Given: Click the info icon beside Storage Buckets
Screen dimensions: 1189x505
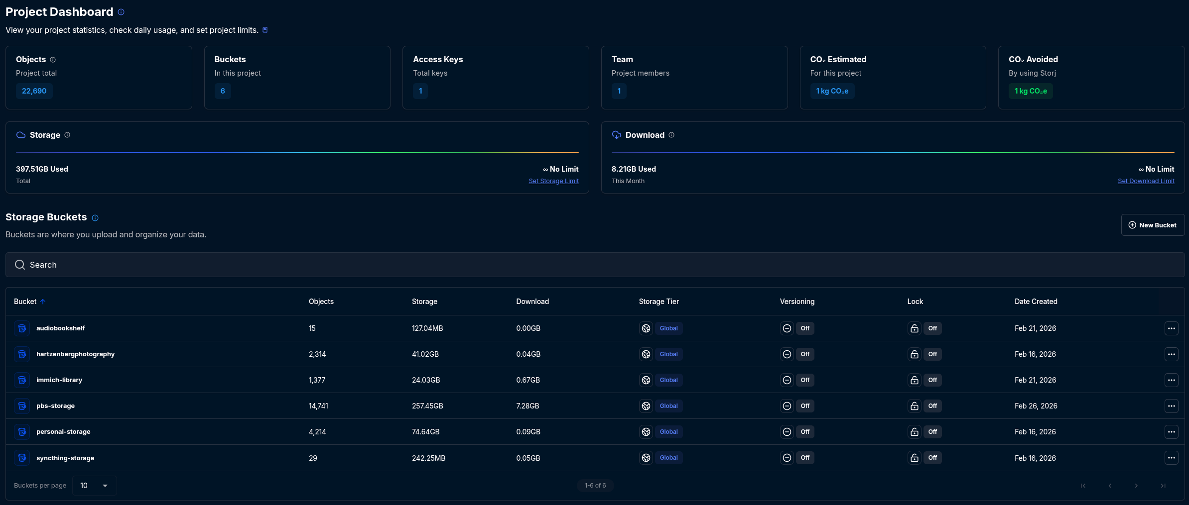Looking at the screenshot, I should [x=95, y=218].
